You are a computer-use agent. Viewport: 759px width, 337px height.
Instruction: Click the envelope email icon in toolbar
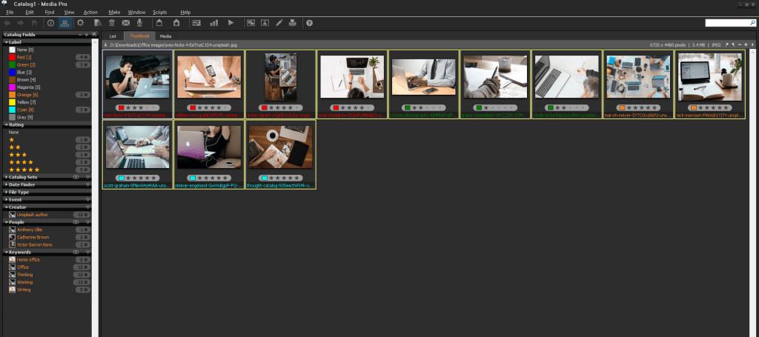[126, 23]
